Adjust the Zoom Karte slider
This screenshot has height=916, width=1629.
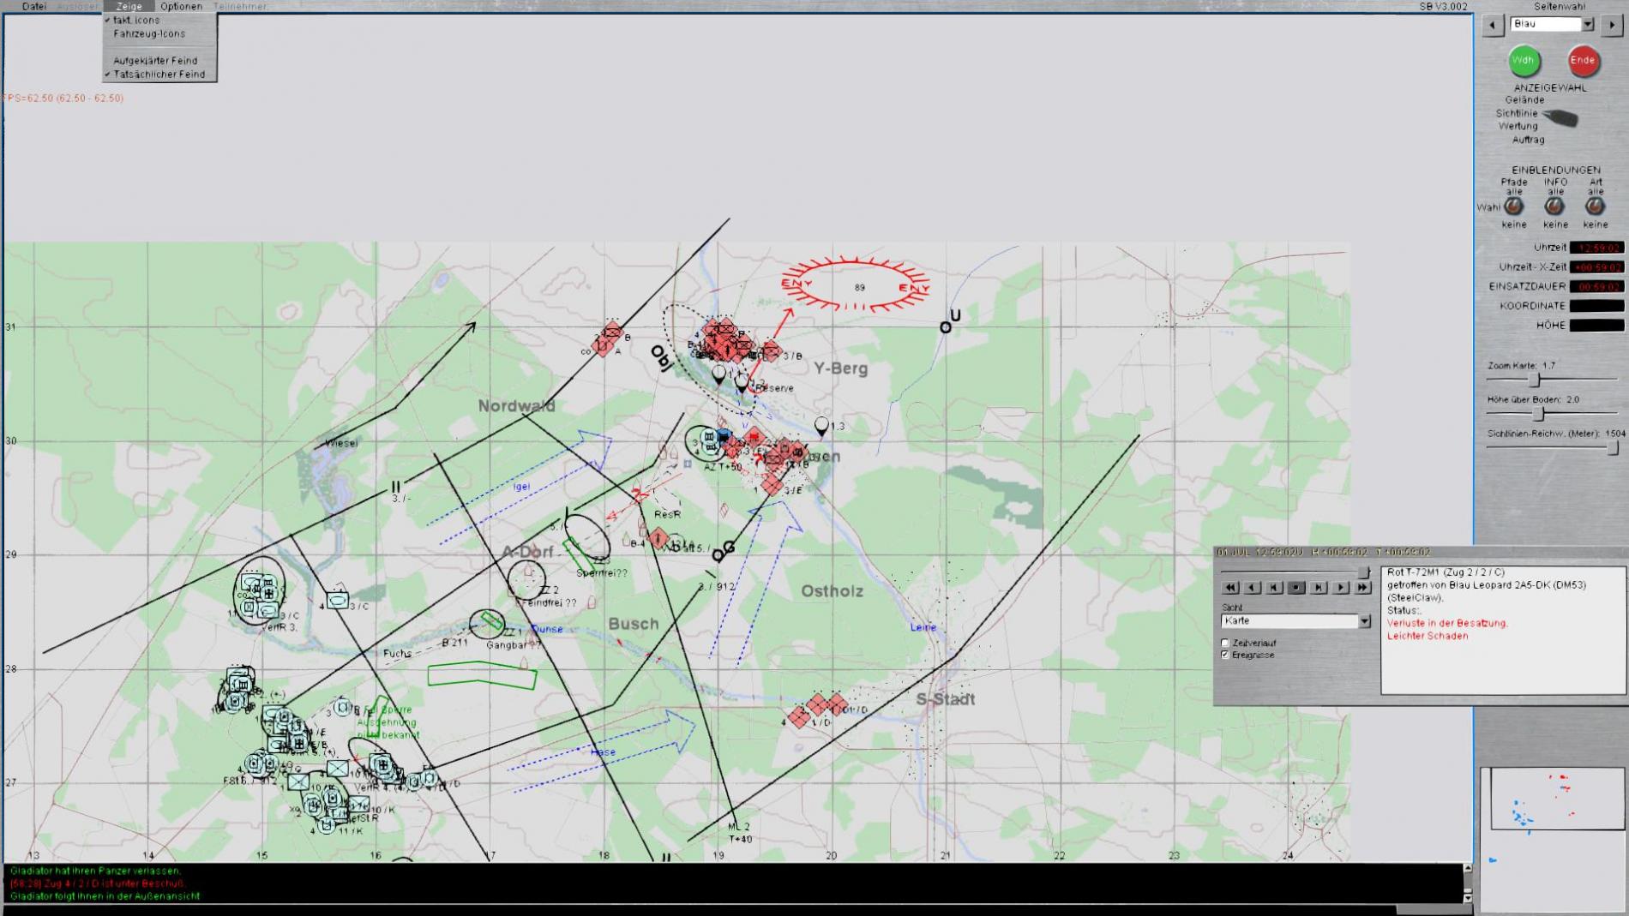(x=1535, y=380)
